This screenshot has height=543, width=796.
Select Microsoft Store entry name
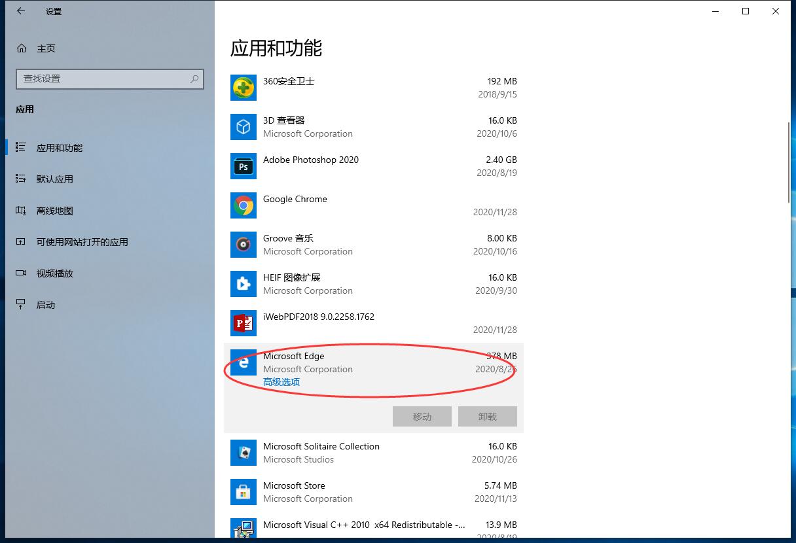pyautogui.click(x=294, y=485)
